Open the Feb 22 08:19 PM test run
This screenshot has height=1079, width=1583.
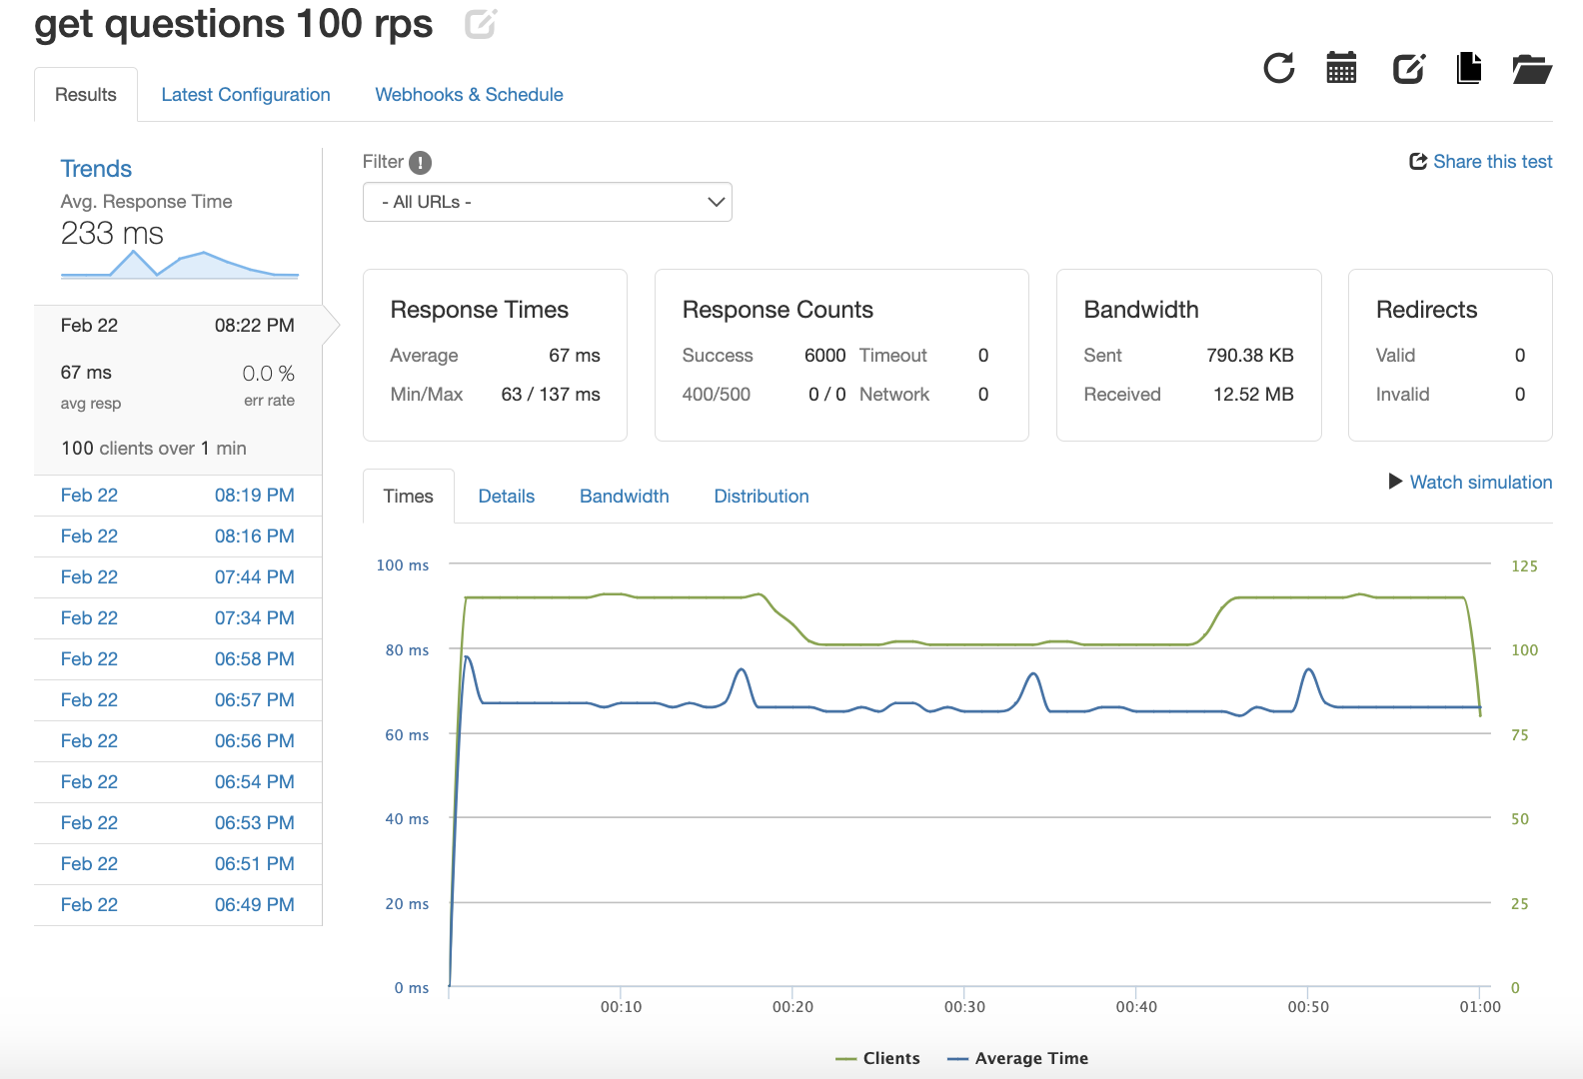point(178,496)
